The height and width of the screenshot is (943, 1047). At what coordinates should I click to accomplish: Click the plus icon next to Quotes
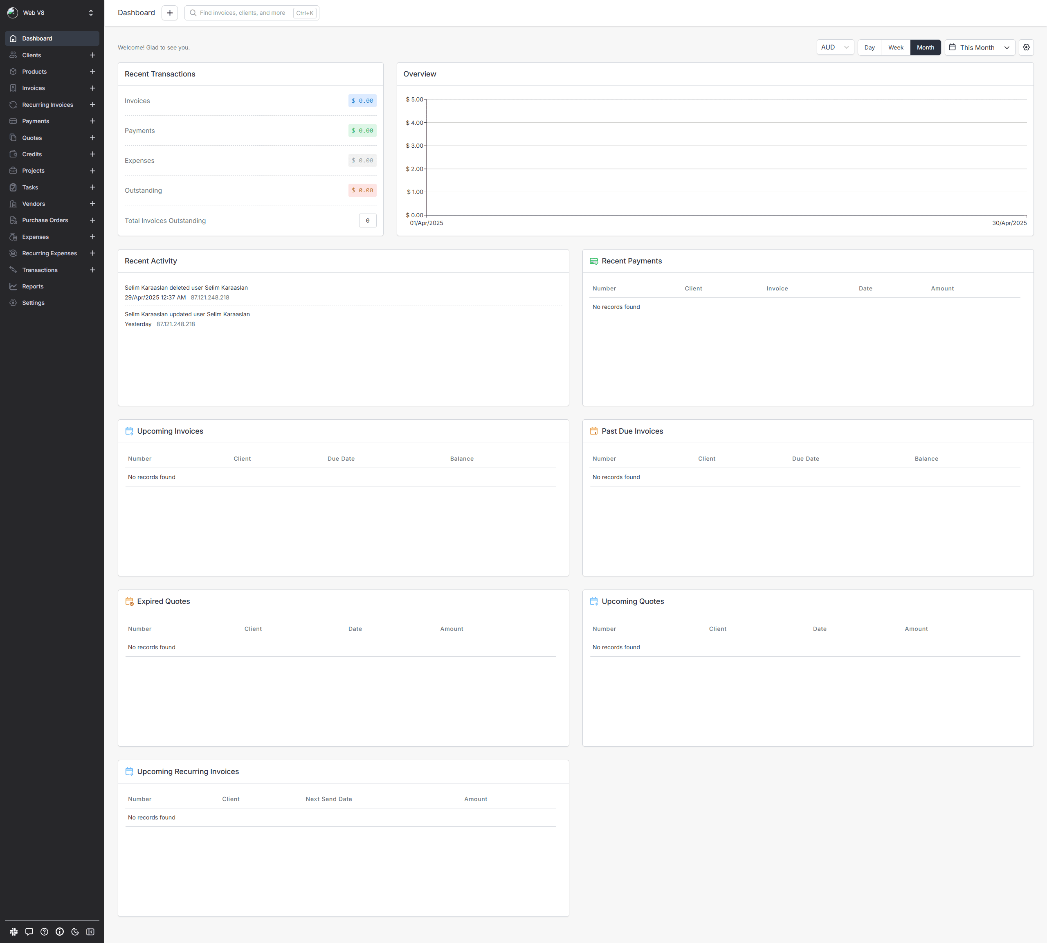click(x=92, y=138)
